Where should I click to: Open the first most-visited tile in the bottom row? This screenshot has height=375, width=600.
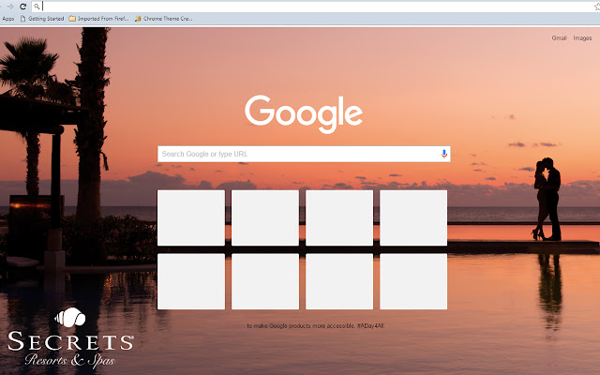(x=191, y=281)
